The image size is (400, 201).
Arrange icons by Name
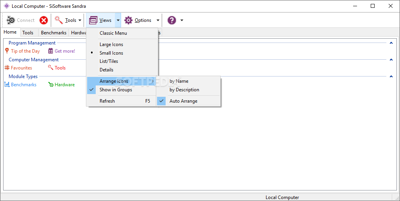[x=188, y=81]
